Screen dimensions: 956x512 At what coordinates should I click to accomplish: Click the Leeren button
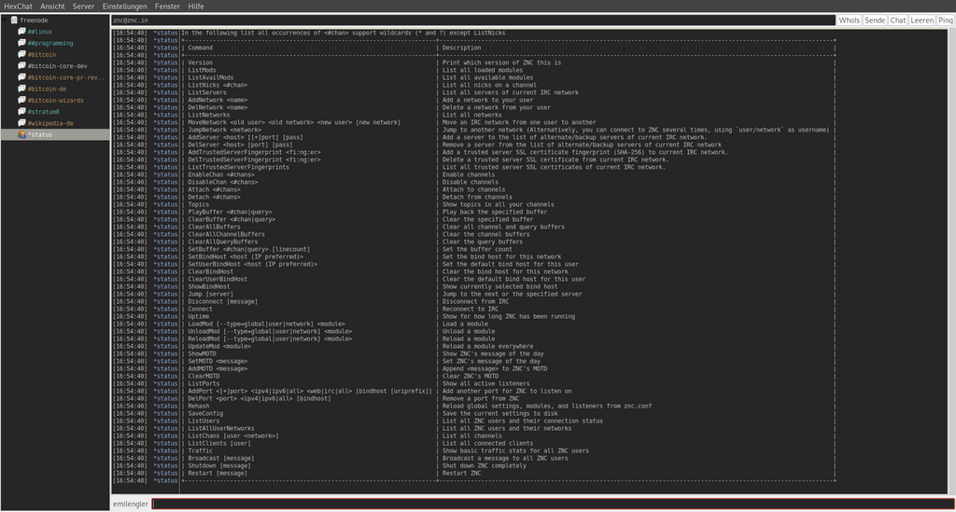[921, 21]
